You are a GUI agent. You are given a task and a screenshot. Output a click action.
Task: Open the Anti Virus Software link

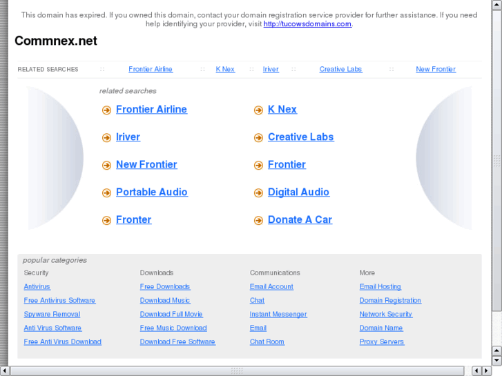coord(53,328)
